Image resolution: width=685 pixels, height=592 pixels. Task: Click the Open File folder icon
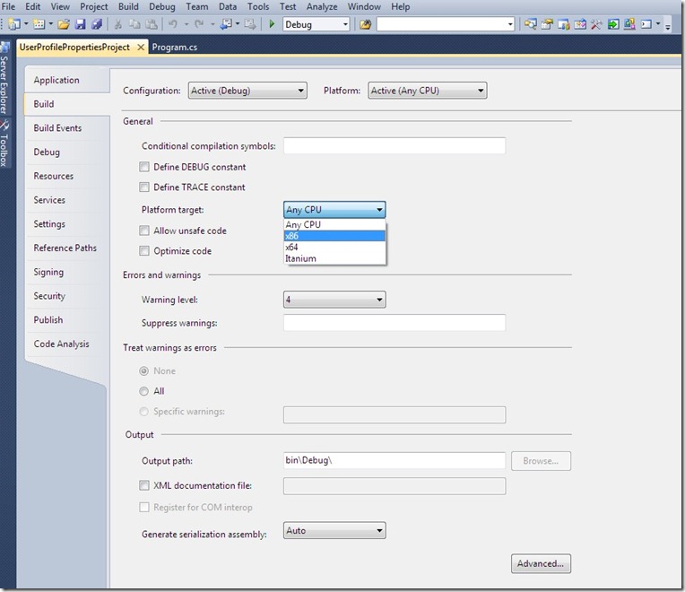pyautogui.click(x=64, y=24)
